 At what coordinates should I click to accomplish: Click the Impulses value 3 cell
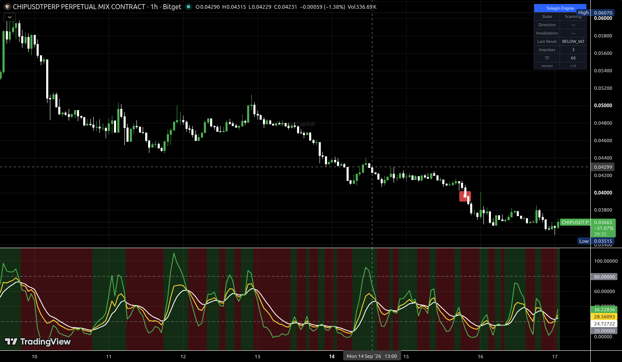573,50
